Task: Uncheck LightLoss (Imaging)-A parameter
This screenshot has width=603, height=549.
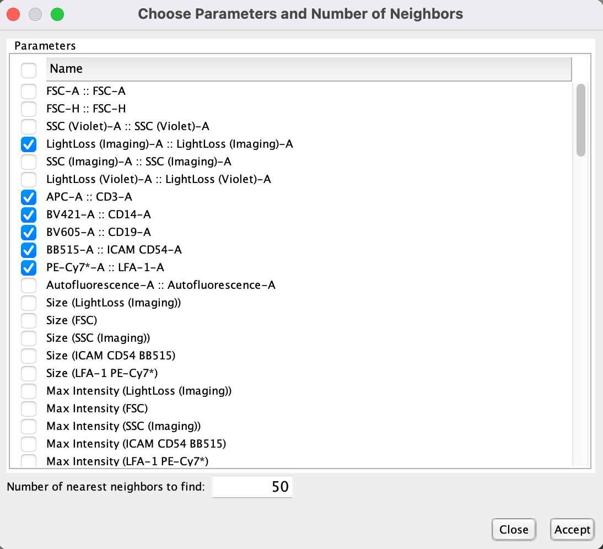Action: [x=28, y=144]
